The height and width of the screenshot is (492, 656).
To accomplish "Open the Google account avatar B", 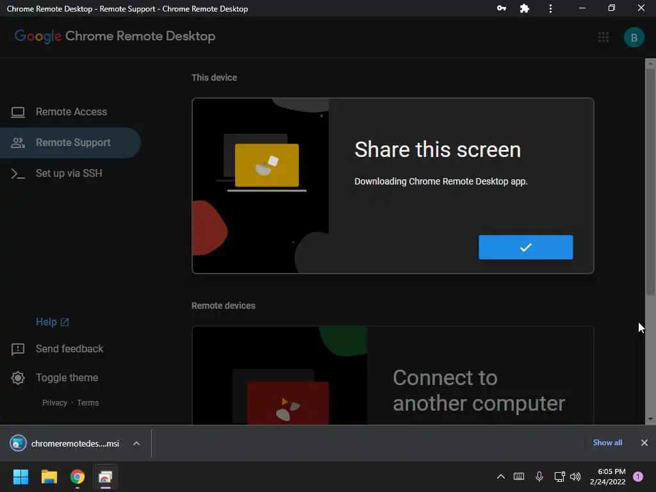I will pyautogui.click(x=634, y=37).
